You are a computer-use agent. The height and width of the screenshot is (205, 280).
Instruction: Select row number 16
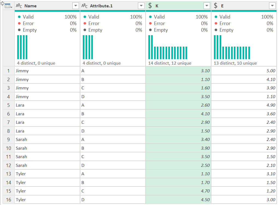click(8, 200)
